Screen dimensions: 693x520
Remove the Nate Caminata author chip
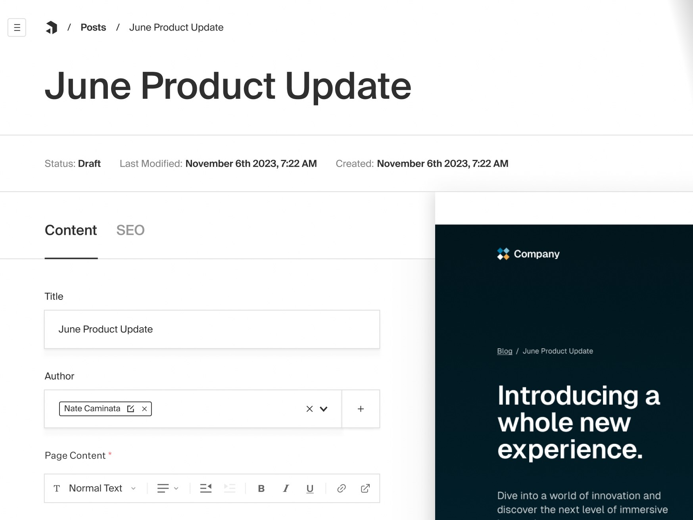pos(144,409)
